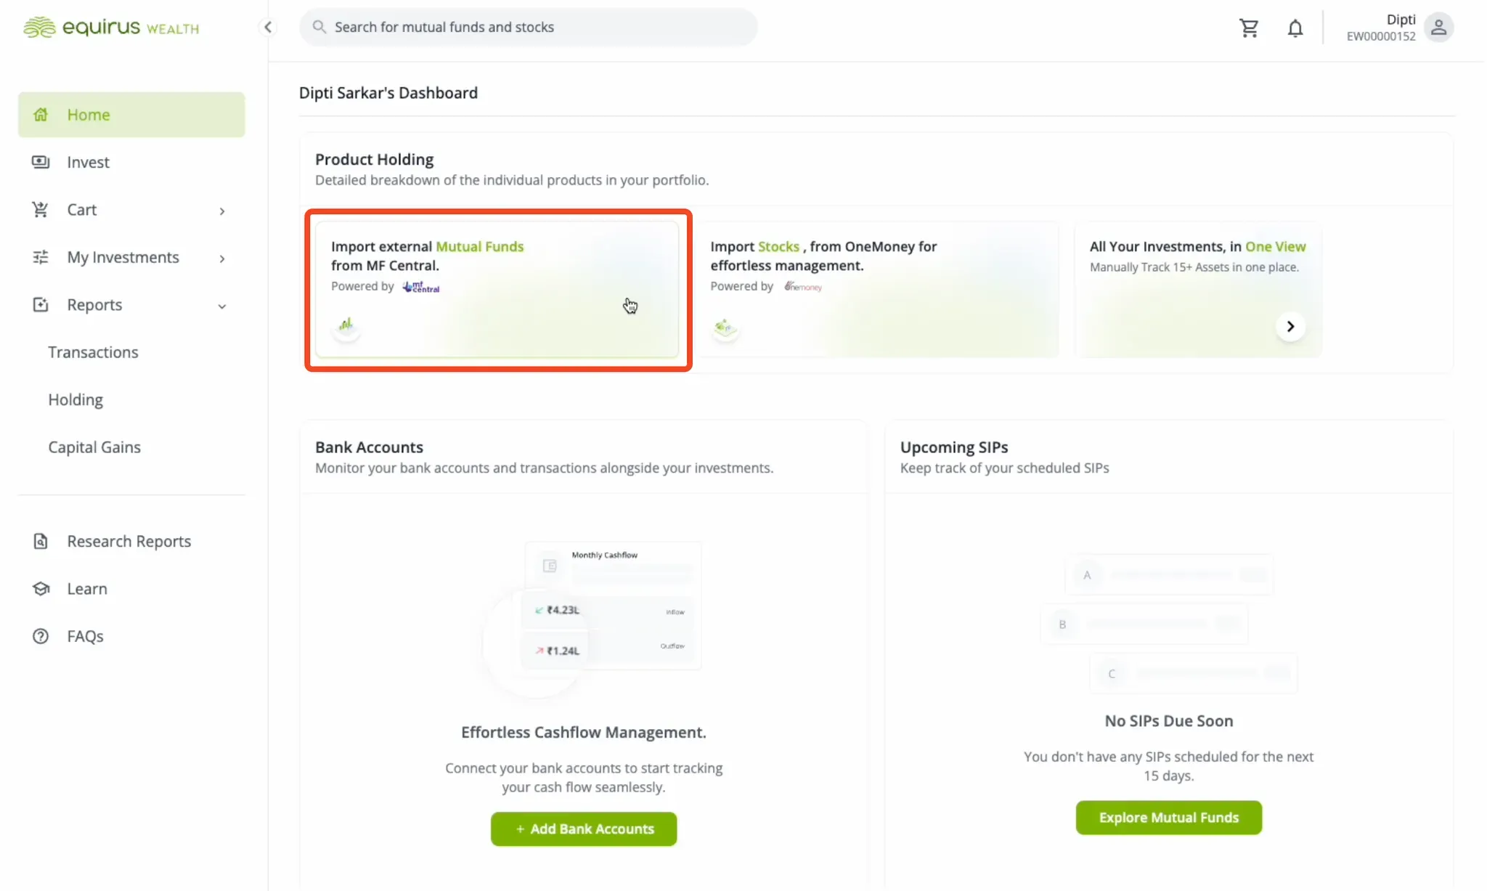
Task: Click the Equirus Wealth logo
Action: point(111,28)
